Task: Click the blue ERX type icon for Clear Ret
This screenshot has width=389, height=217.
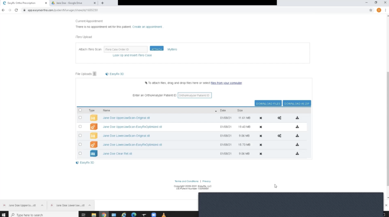Action: click(93, 154)
